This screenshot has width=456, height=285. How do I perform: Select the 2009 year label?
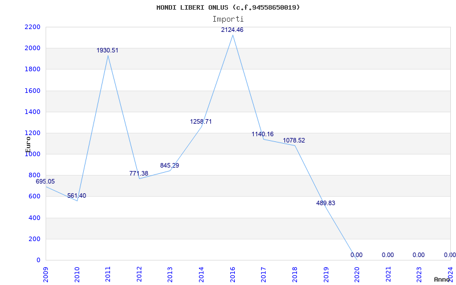[46, 275]
